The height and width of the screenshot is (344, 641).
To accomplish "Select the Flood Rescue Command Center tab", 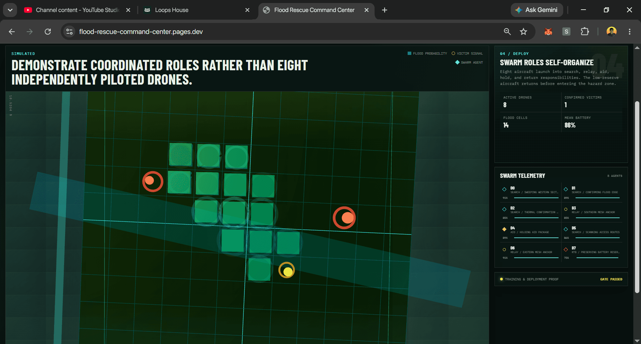I will tap(316, 10).
